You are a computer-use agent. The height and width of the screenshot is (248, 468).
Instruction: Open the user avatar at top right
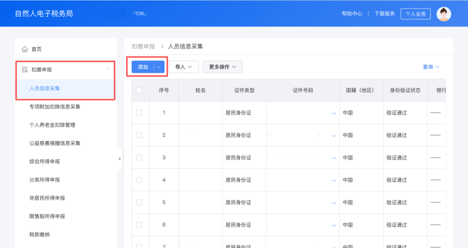click(444, 14)
